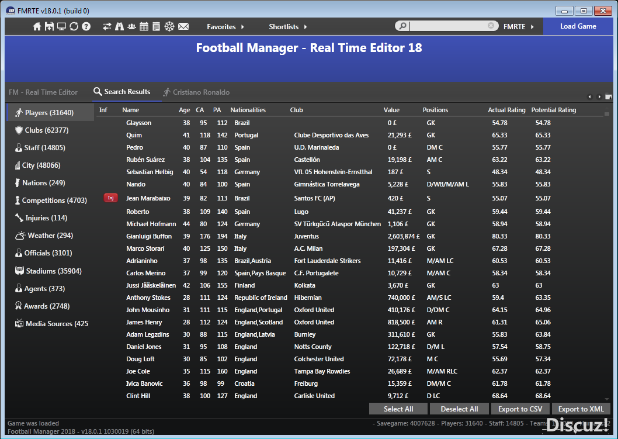Sort by the Name column header
618x439 pixels.
(130, 110)
